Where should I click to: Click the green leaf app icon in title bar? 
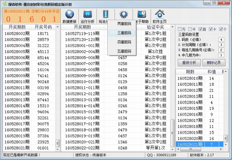click(x=4, y=4)
